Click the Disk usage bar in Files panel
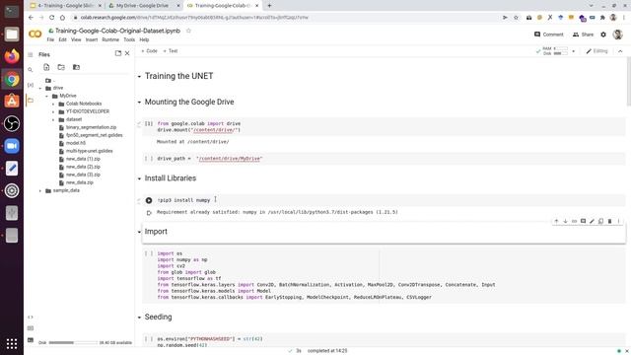 tap(73, 342)
